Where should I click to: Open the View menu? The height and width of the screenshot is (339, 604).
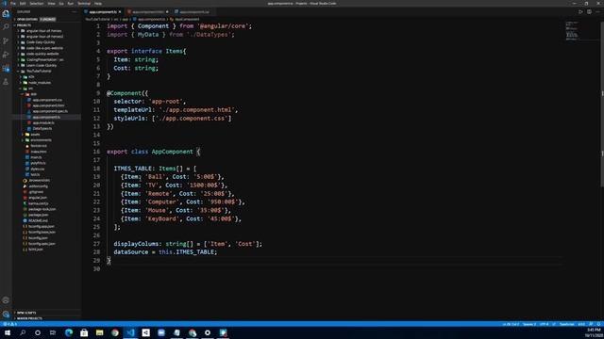click(51, 4)
